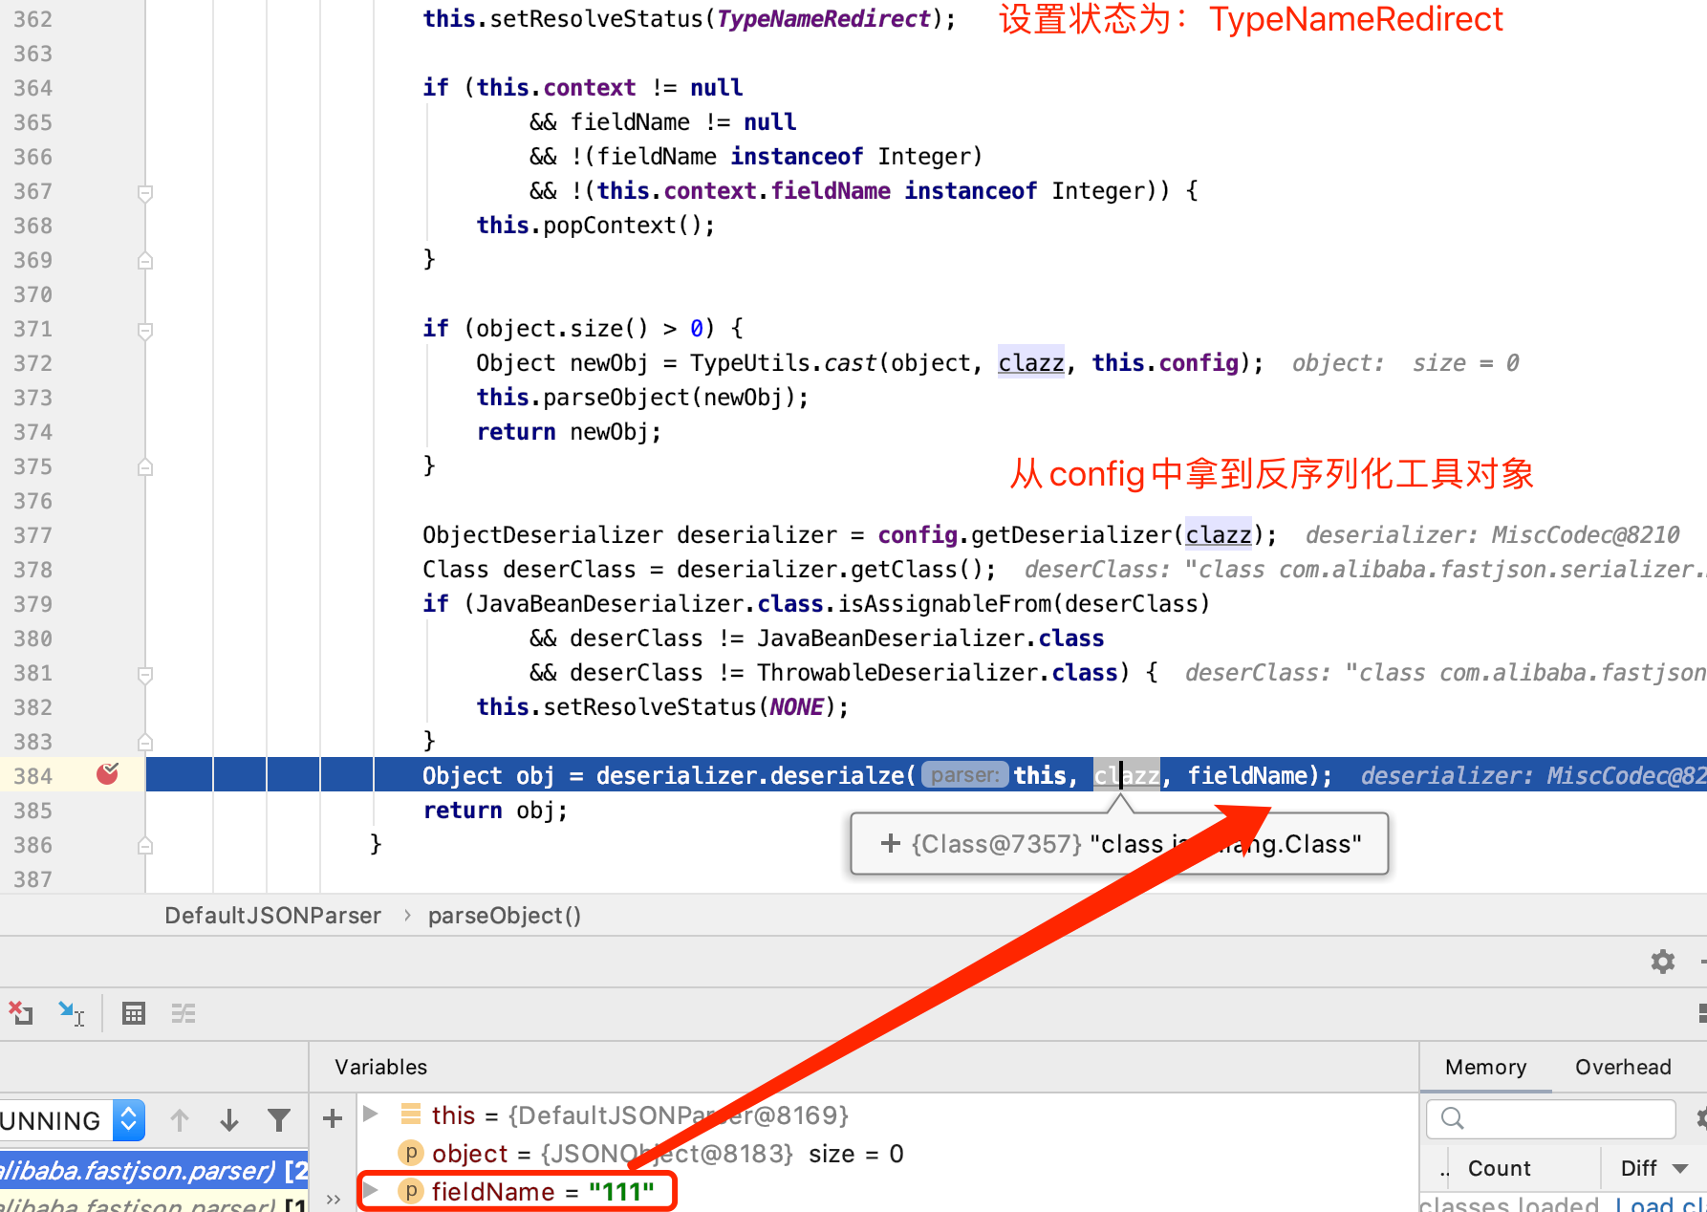Open the debugger settings gear icon
Screen dimensions: 1707x1212
(x=1662, y=962)
